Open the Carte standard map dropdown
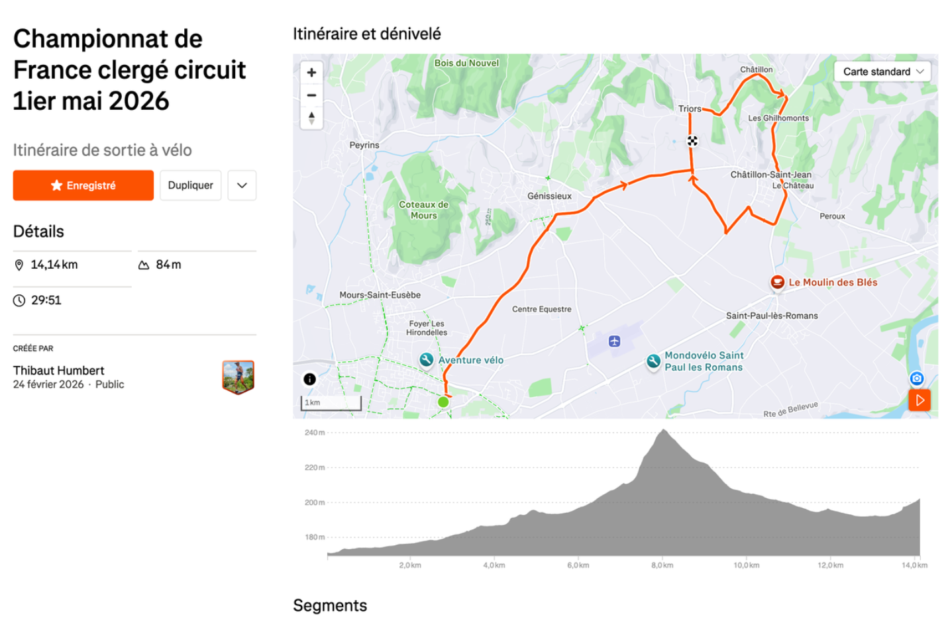The height and width of the screenshot is (624, 946). [x=882, y=71]
